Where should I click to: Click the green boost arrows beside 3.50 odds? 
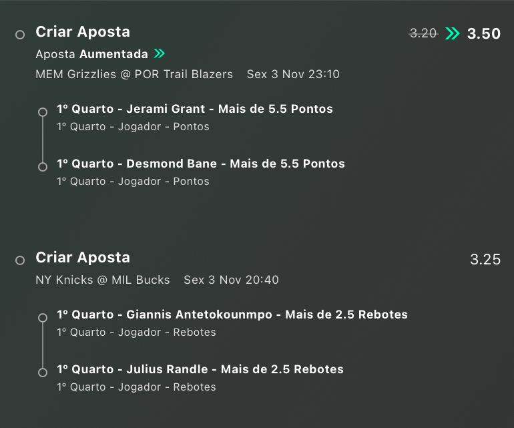(453, 33)
